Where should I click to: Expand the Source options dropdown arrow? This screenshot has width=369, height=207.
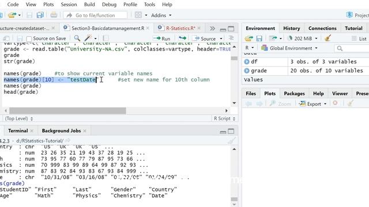(x=221, y=39)
